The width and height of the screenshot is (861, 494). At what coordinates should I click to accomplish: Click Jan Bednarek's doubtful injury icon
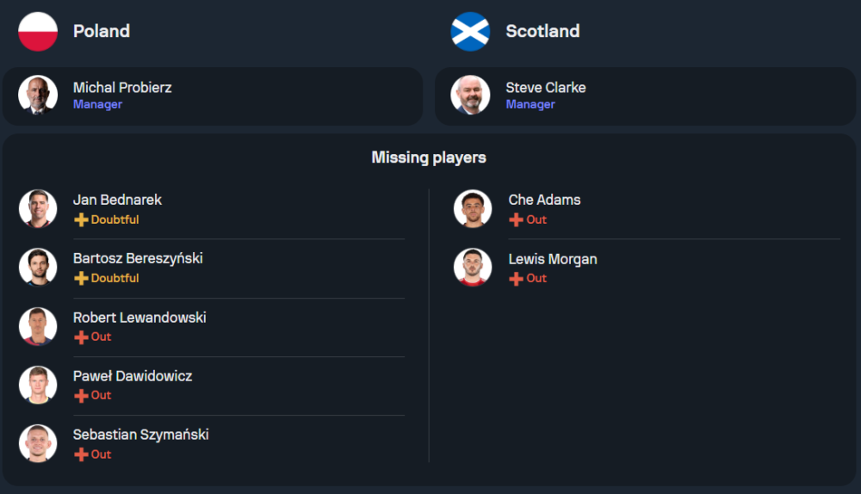tap(81, 219)
